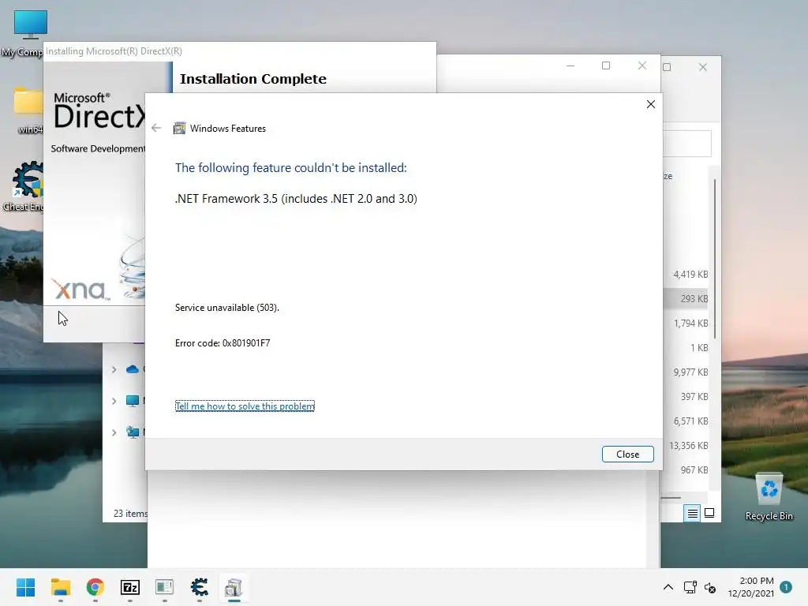Select the file row sized 1 KB

click(686, 348)
